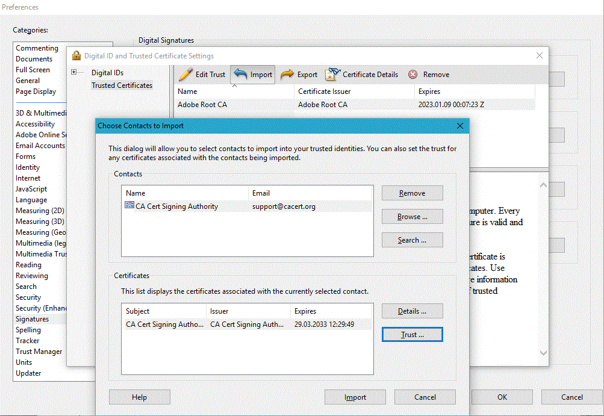The image size is (604, 416).
Task: Cancel the Choose Contacts to Import dialog
Action: pyautogui.click(x=425, y=397)
